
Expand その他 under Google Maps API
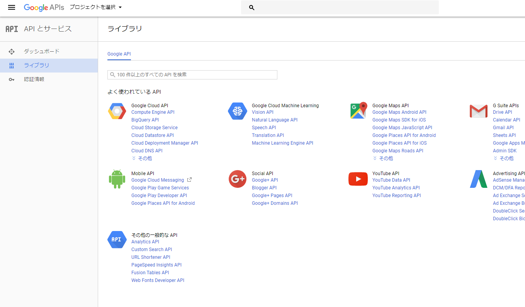[383, 159]
